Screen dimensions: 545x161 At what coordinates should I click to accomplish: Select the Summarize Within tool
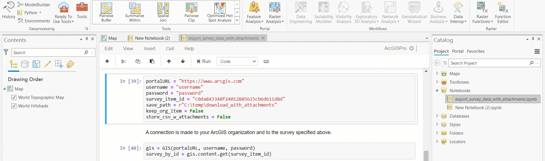135,12
